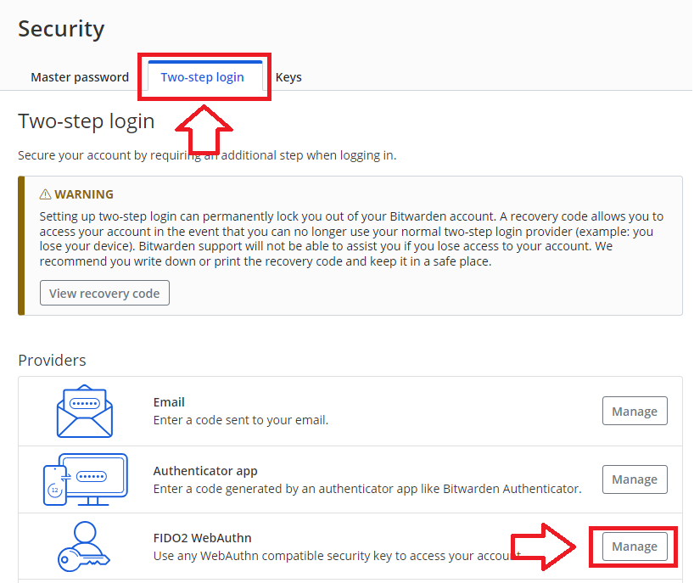The image size is (694, 583).
Task: Click the red arrow pointing at FIDO2 Manage
Action: (x=547, y=547)
